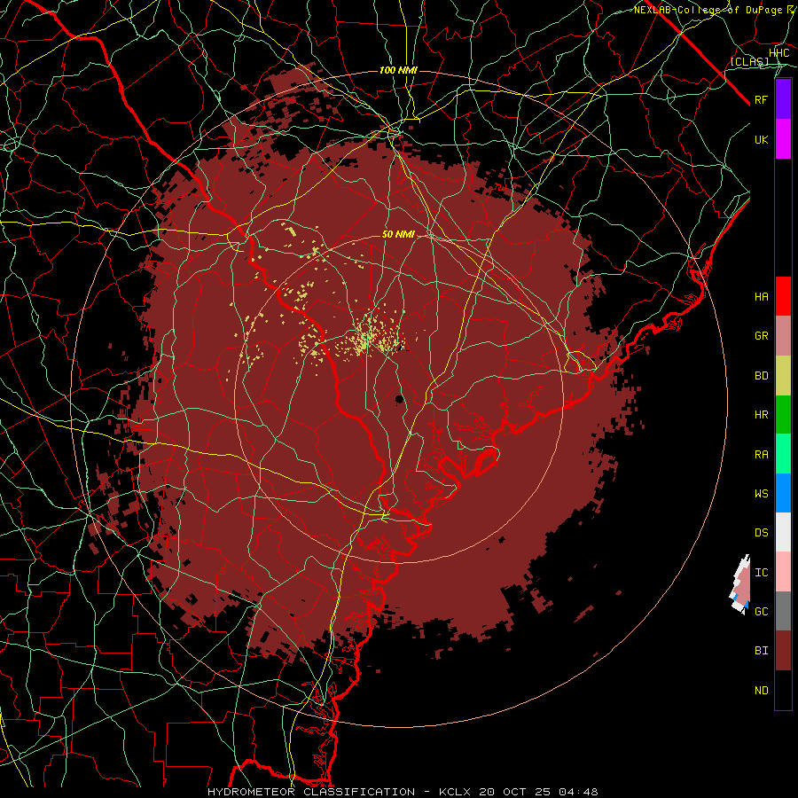The width and height of the screenshot is (798, 798).
Task: Click the HA red legend swatch
Action: click(783, 296)
